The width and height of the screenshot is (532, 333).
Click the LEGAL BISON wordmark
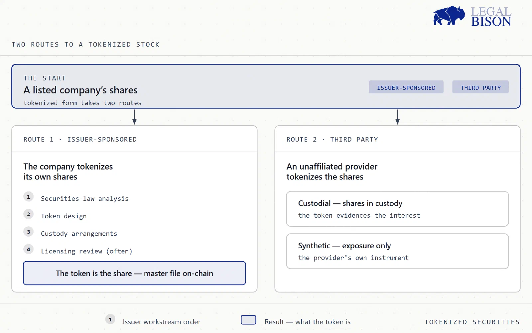point(491,17)
